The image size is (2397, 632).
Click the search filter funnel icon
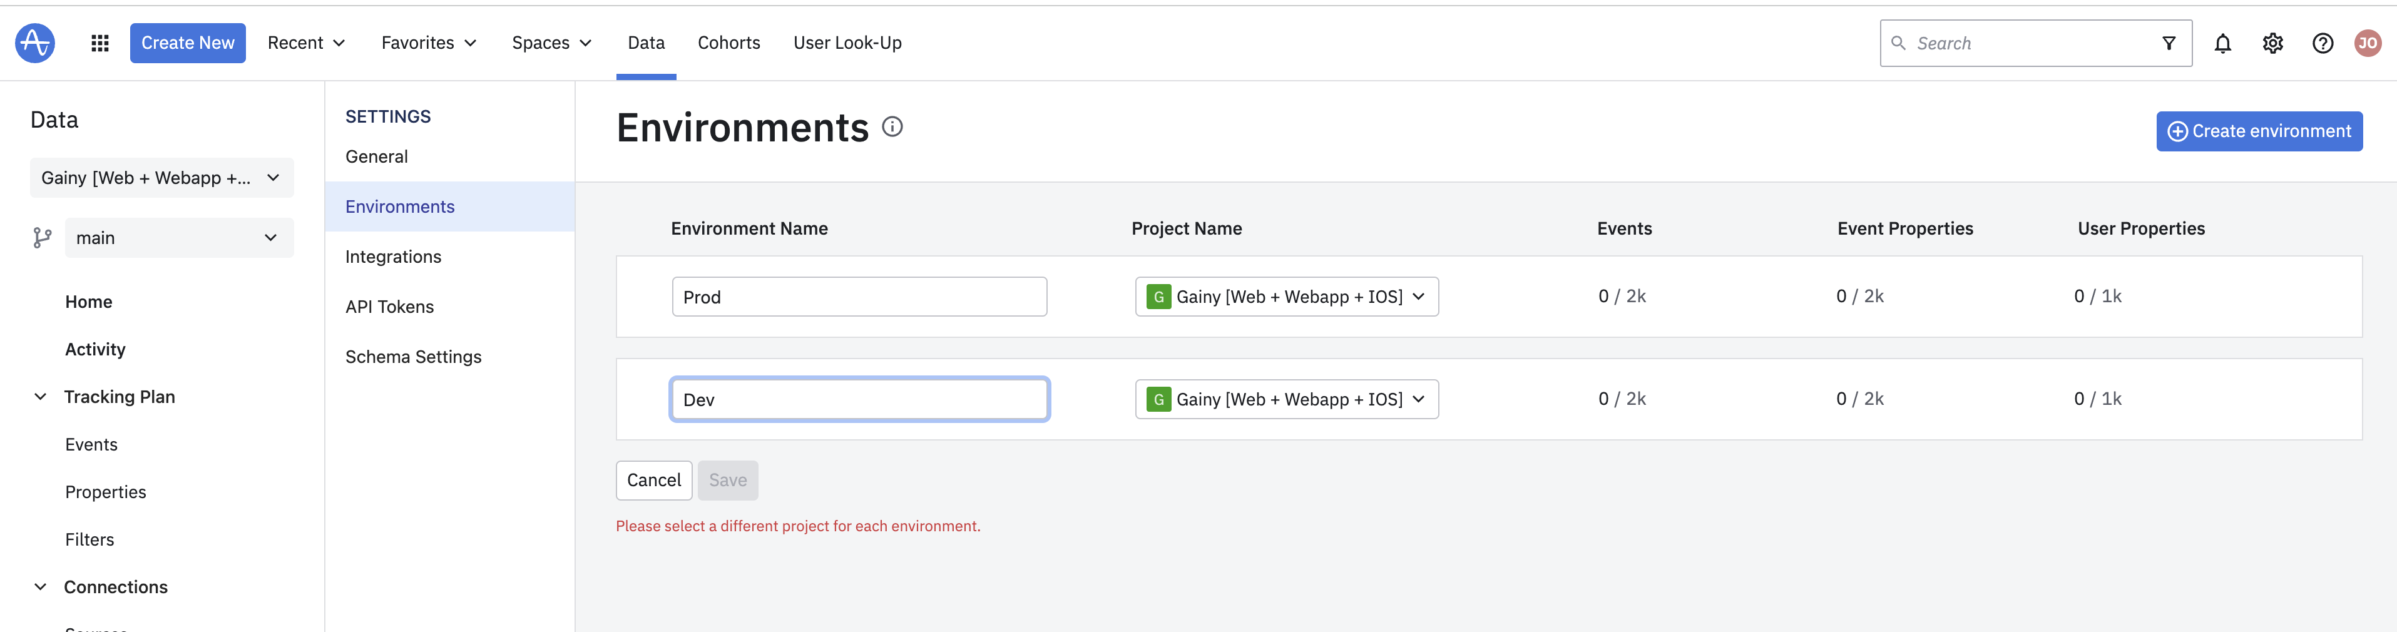[x=2168, y=44]
